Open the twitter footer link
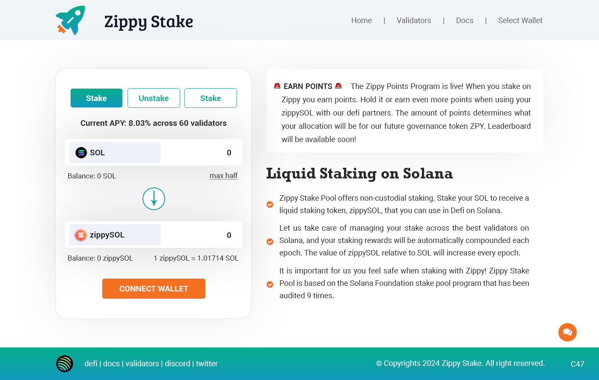 point(207,364)
